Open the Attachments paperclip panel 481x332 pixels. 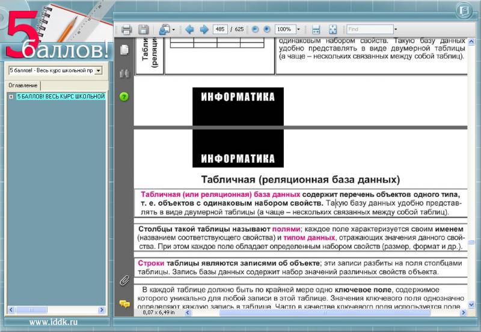[124, 280]
